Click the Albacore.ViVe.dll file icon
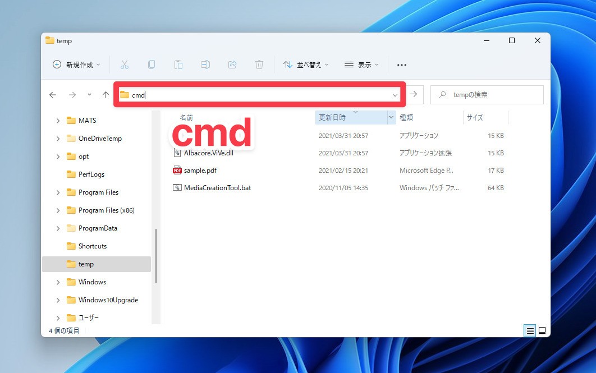The image size is (596, 373). coord(177,153)
